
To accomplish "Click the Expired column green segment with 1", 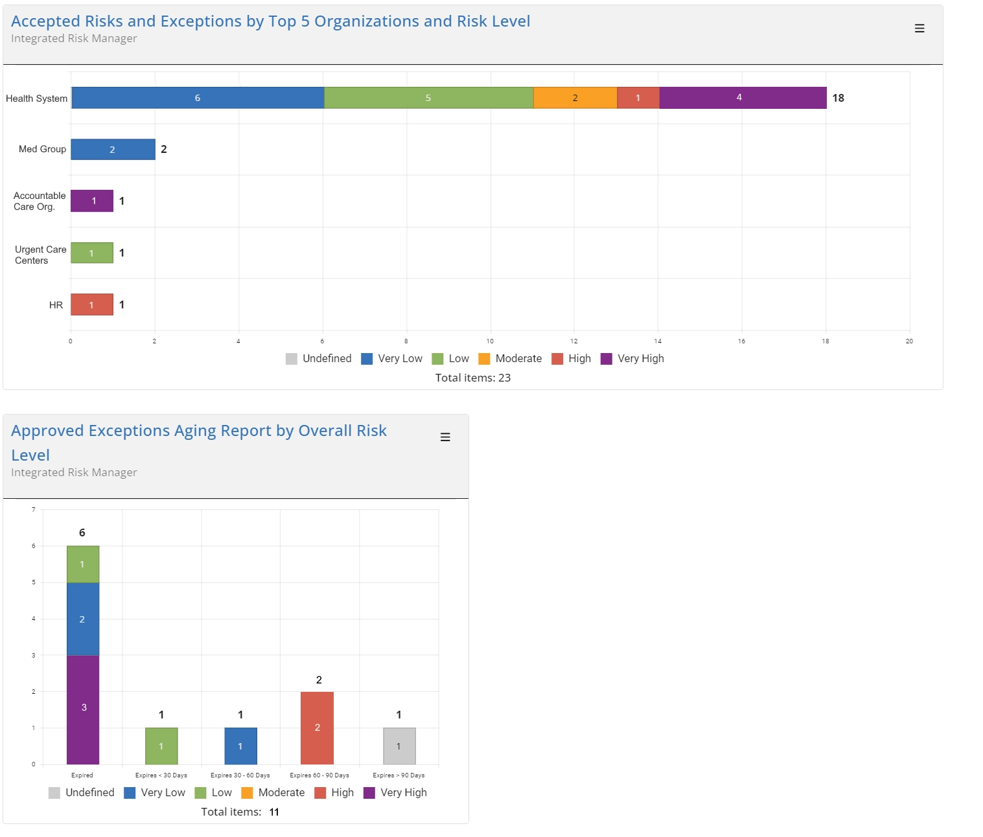I will coord(83,564).
